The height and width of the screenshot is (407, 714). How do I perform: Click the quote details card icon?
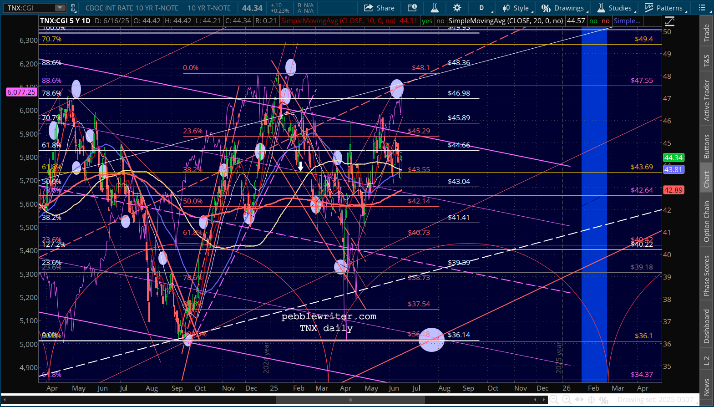pyautogui.click(x=412, y=8)
